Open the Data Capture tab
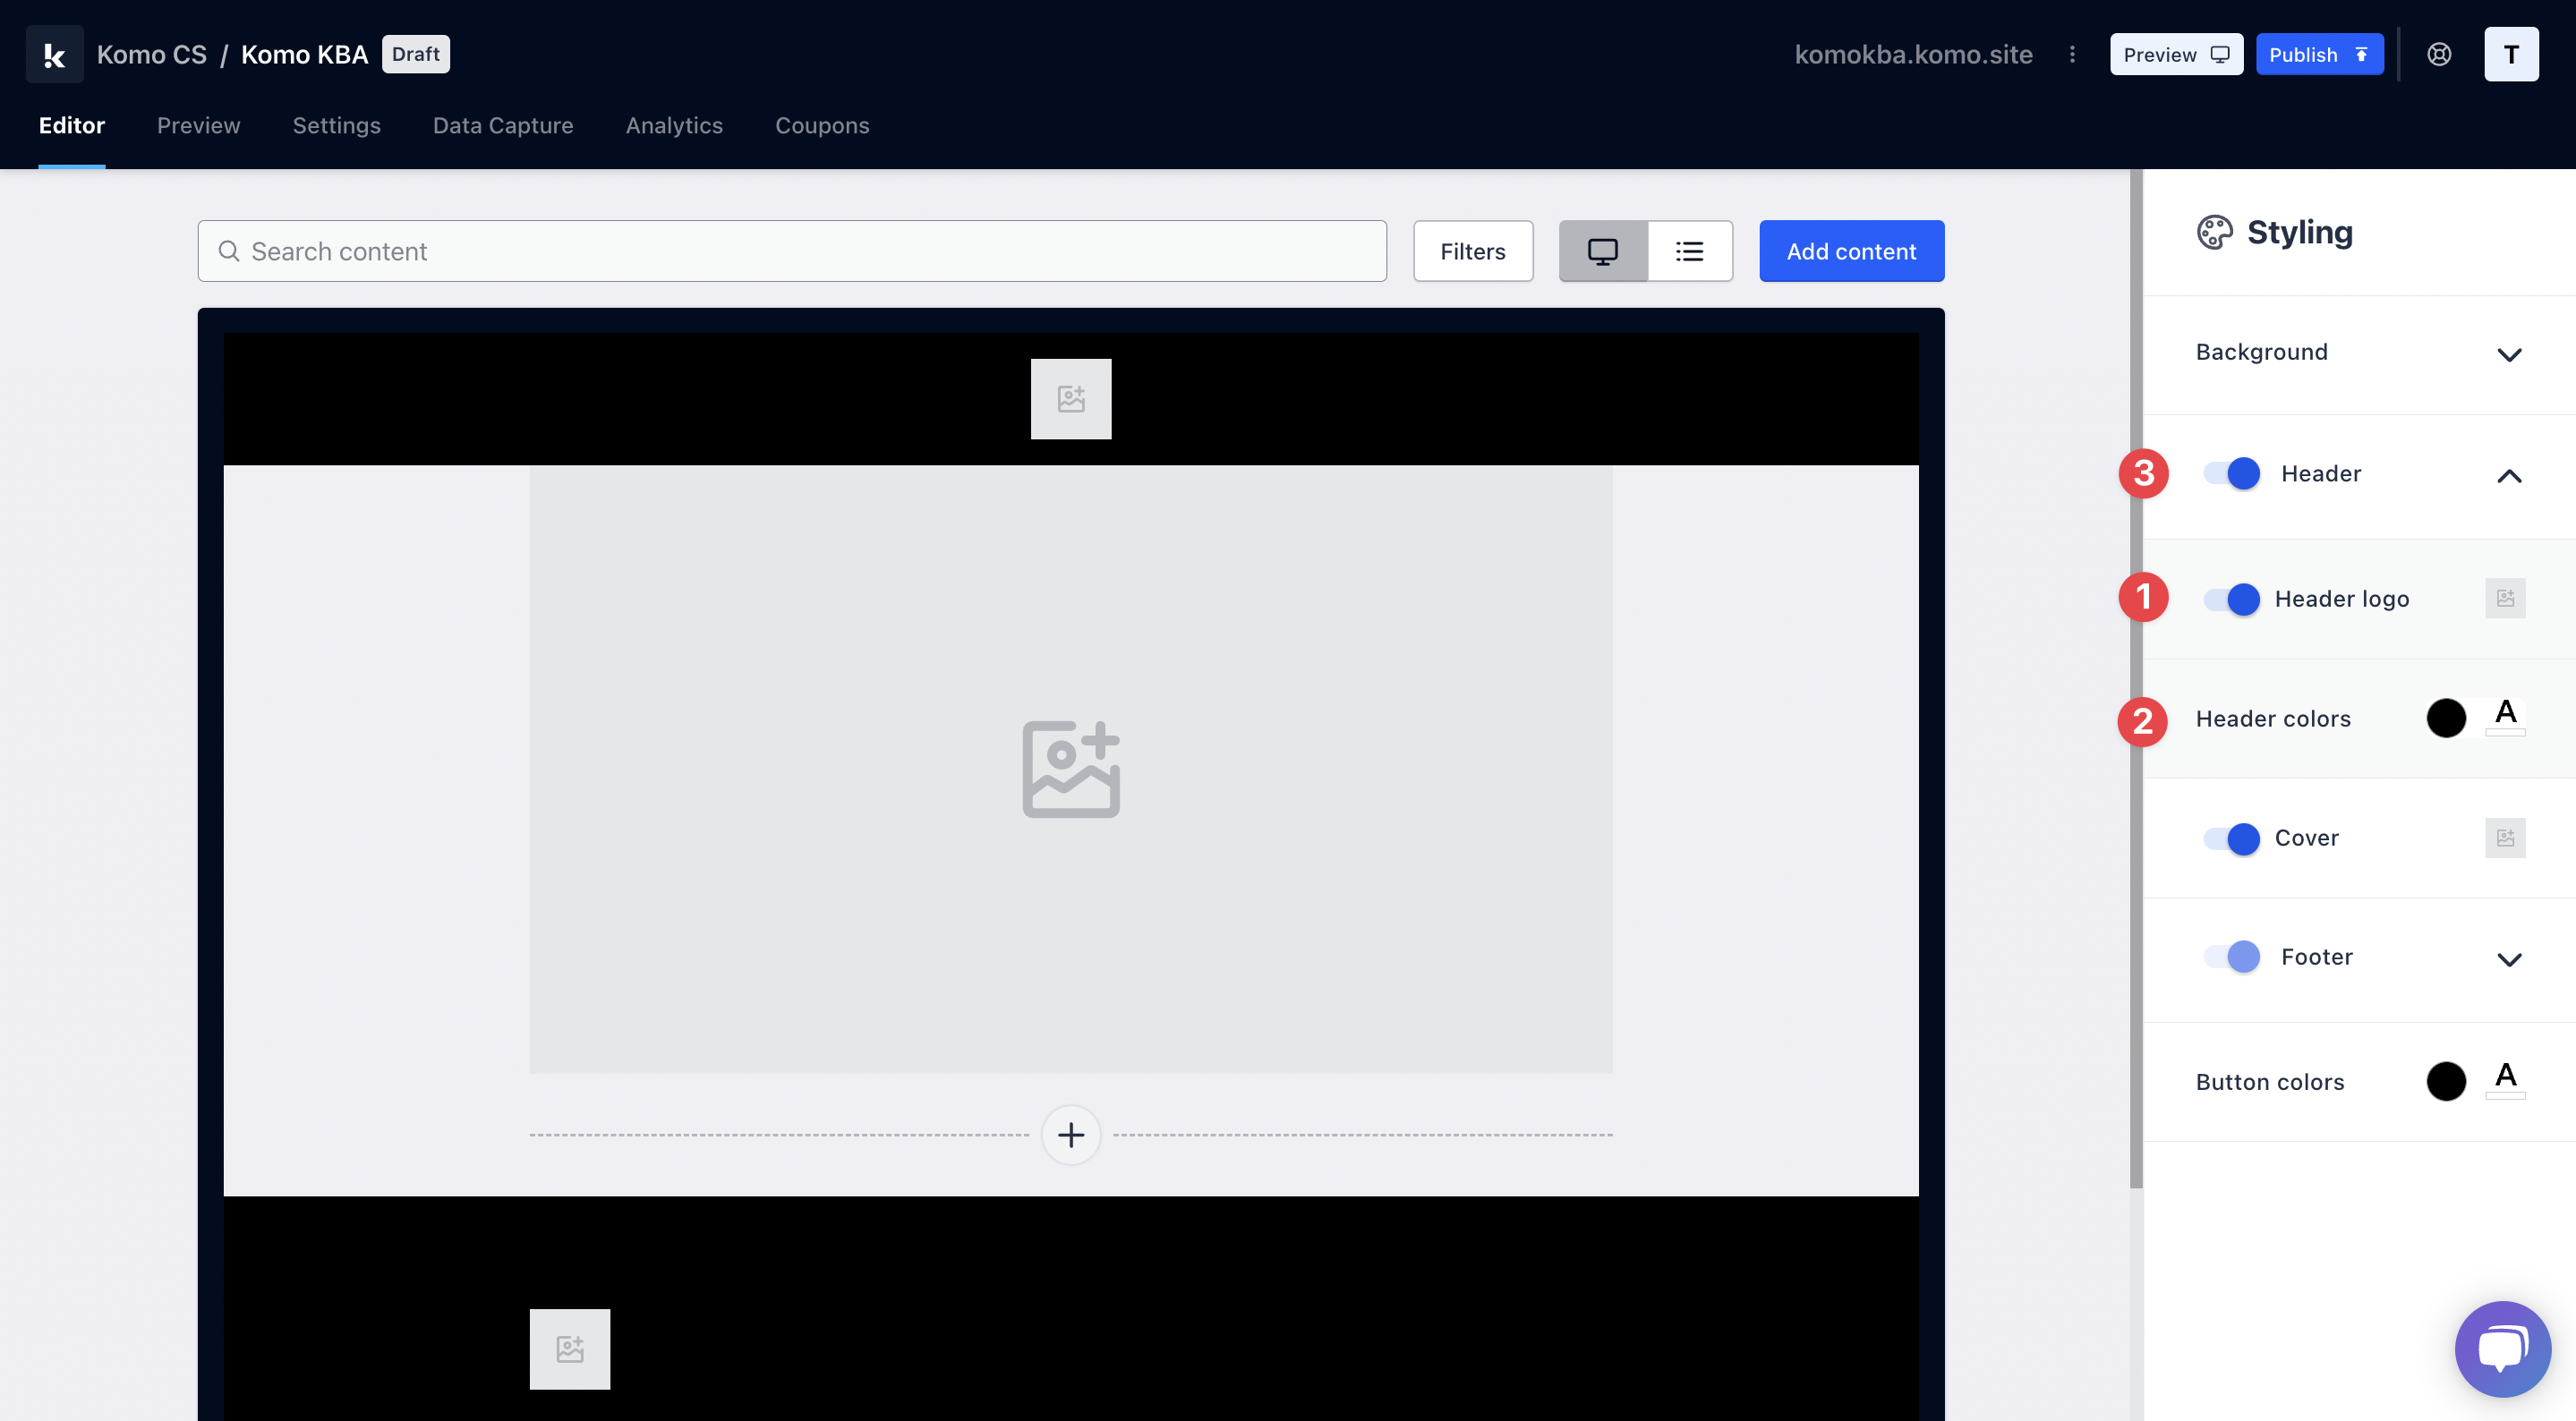This screenshot has width=2576, height=1421. (x=503, y=125)
